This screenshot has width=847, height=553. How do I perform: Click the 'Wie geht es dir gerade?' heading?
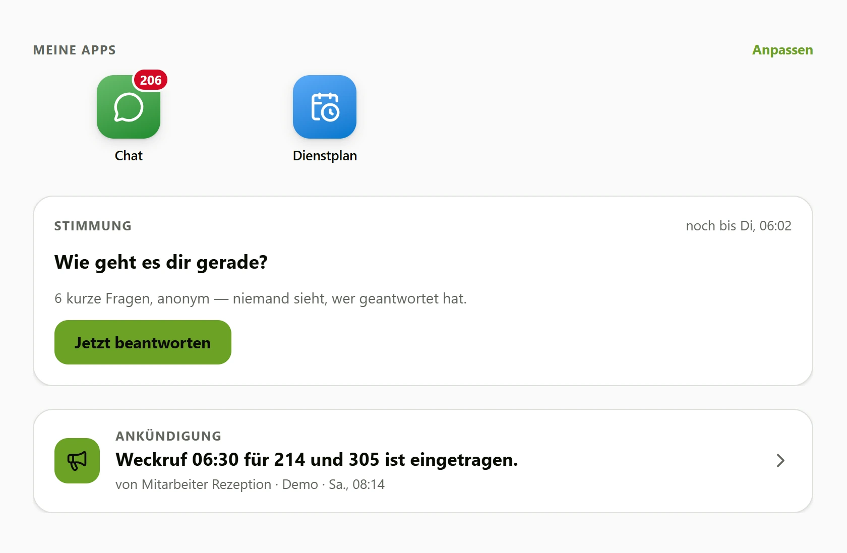[x=161, y=262]
